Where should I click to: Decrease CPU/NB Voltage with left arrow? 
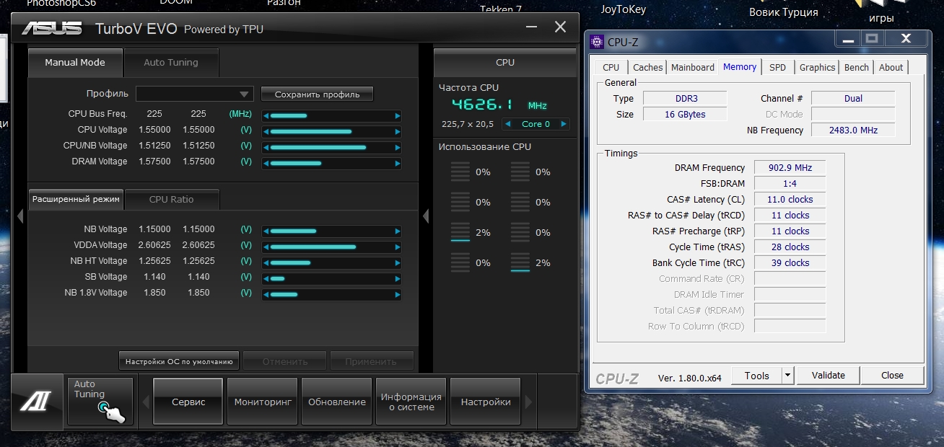(266, 147)
